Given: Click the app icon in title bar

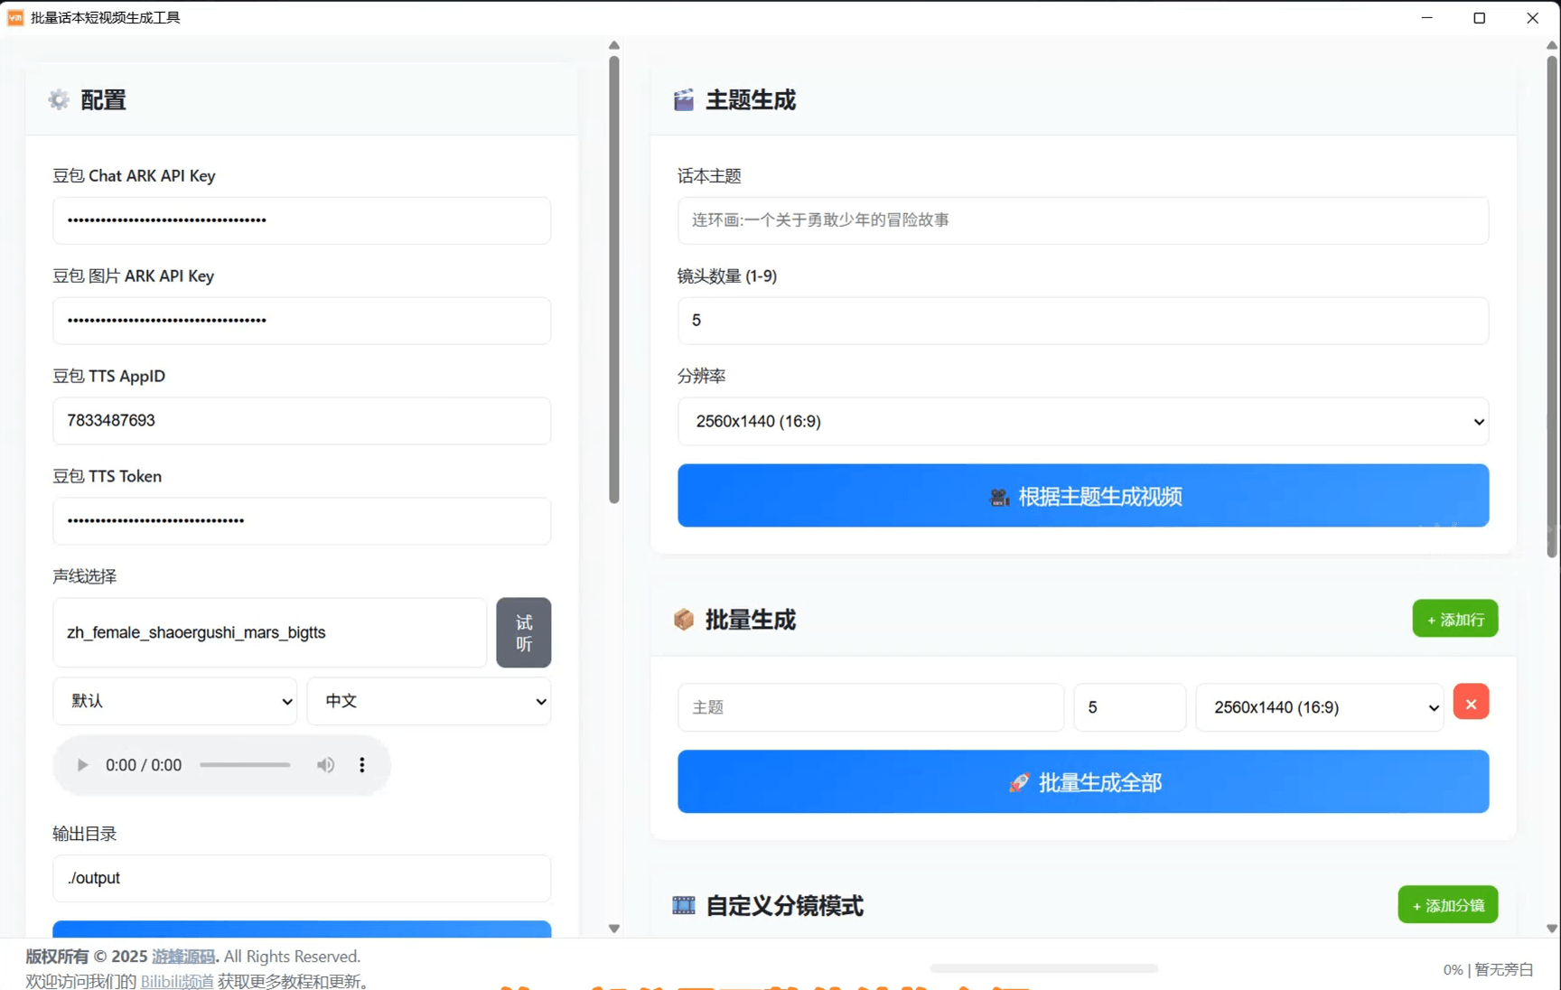Looking at the screenshot, I should [15, 17].
